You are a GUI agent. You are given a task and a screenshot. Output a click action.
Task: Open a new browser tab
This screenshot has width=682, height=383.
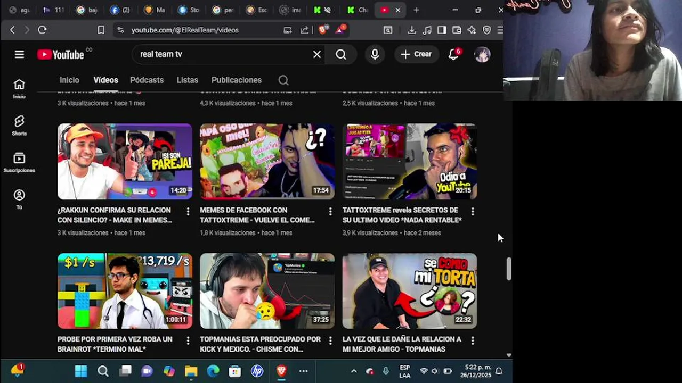(416, 10)
